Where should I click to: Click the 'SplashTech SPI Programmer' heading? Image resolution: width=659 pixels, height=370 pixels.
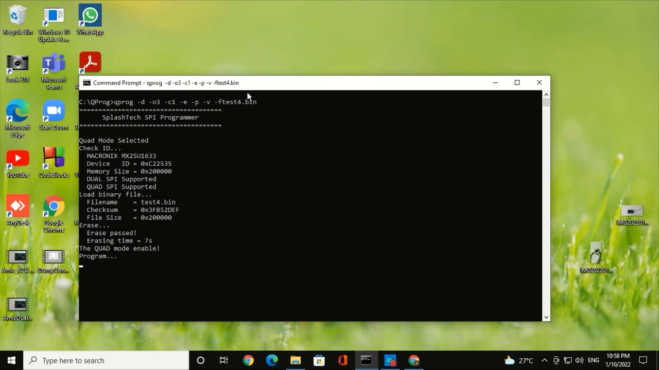click(150, 117)
